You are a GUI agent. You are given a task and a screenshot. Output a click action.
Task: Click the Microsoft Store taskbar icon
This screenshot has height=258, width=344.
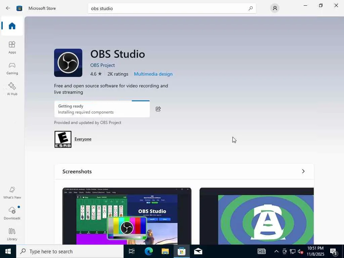pyautogui.click(x=181, y=251)
